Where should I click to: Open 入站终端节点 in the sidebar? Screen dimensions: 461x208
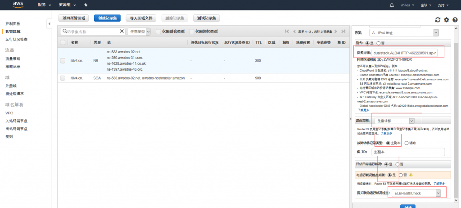coord(17,121)
